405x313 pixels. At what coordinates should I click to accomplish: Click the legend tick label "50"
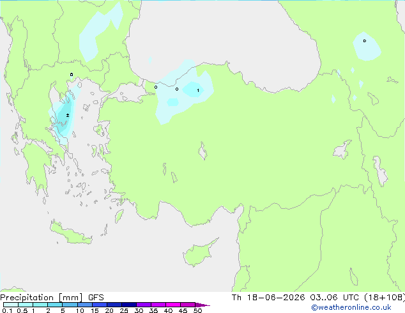coord(197,310)
